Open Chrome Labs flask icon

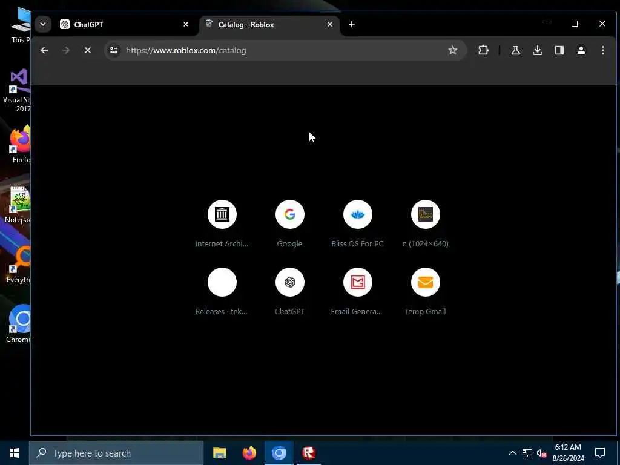pos(516,50)
